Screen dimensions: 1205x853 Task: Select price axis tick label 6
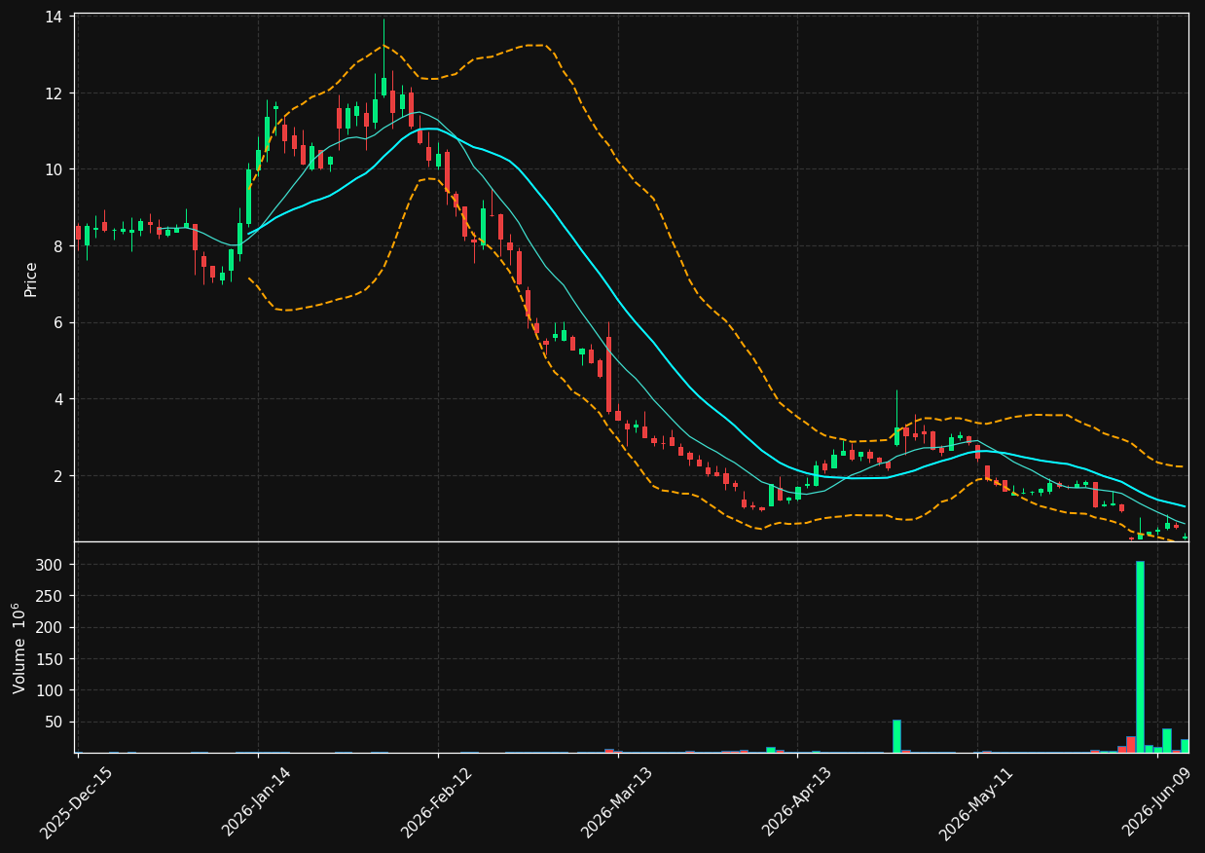[x=59, y=322]
